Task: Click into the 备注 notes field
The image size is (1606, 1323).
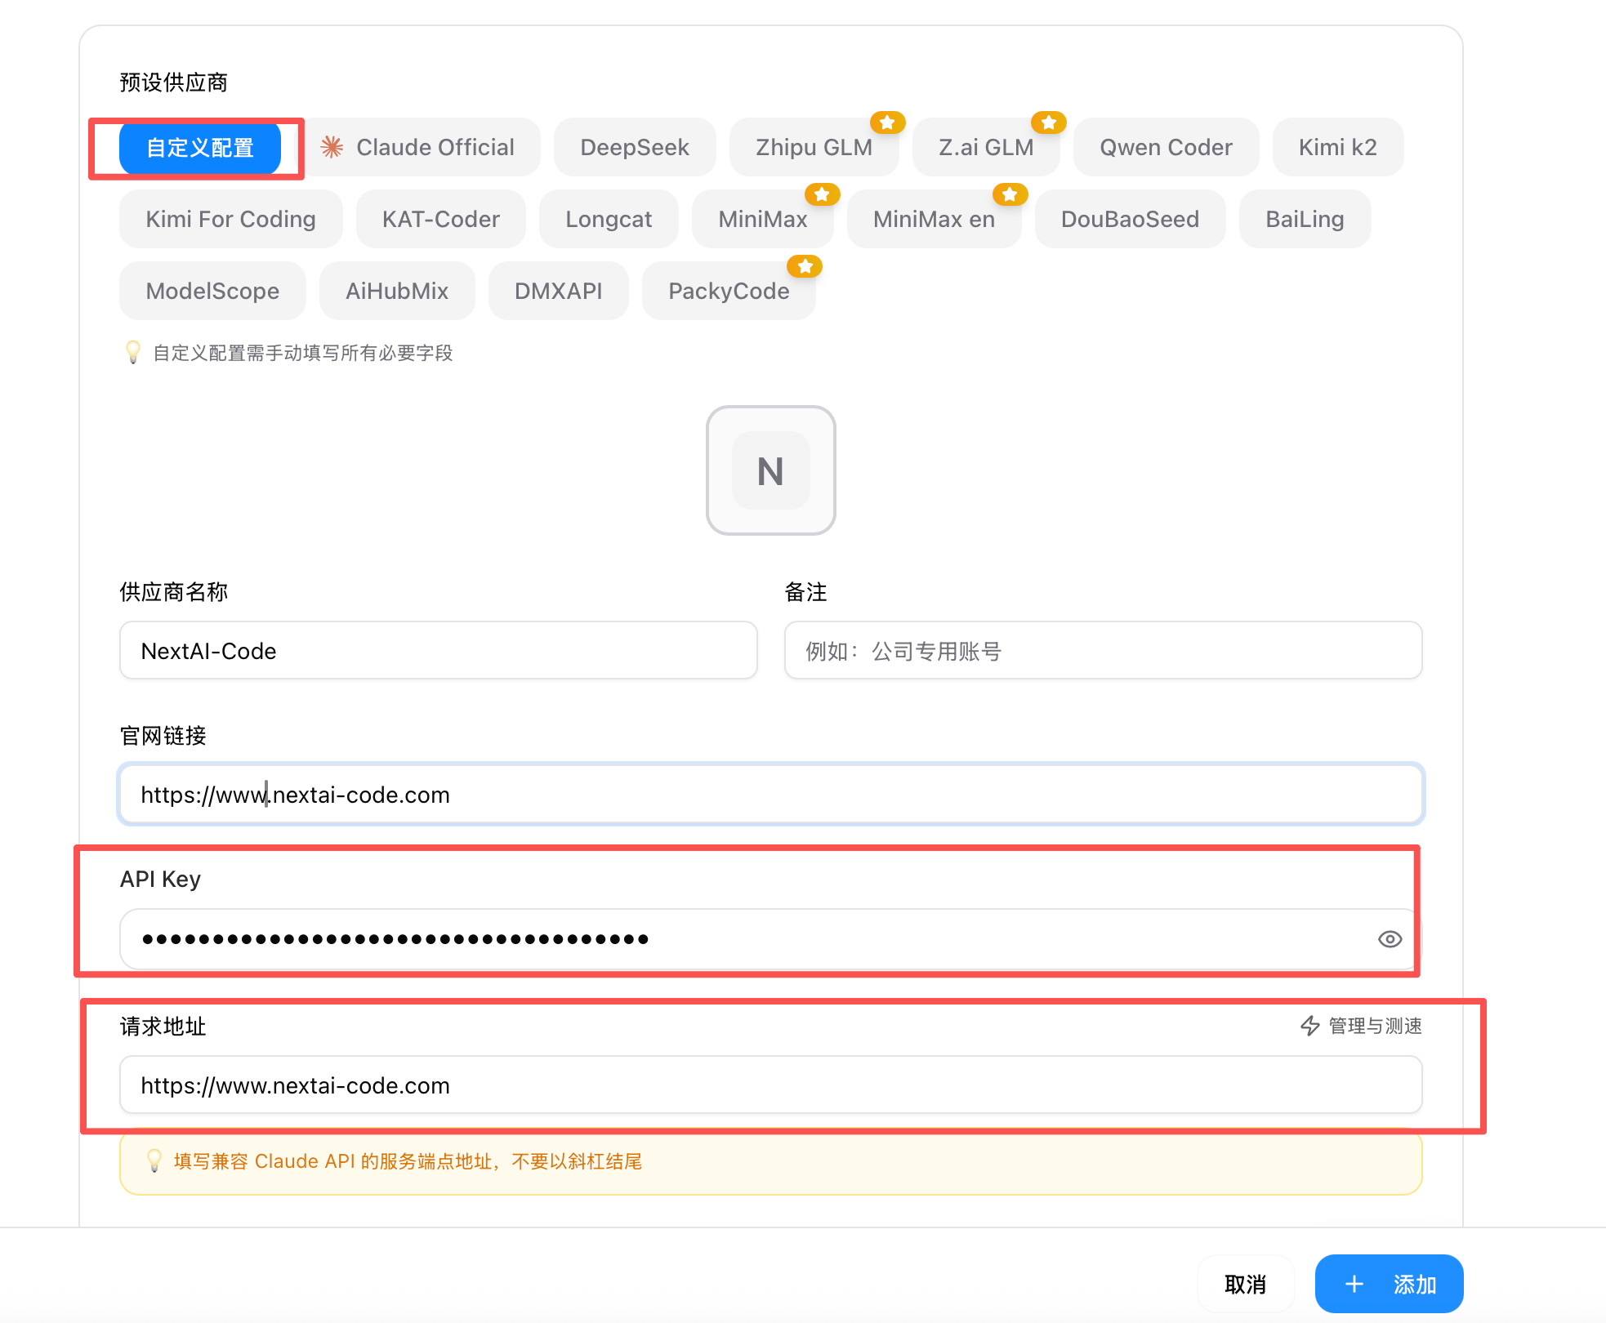Action: (1103, 651)
